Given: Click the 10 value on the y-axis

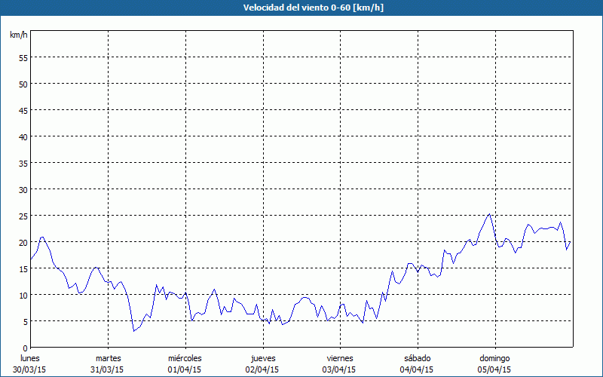Looking at the screenshot, I should click(x=23, y=295).
